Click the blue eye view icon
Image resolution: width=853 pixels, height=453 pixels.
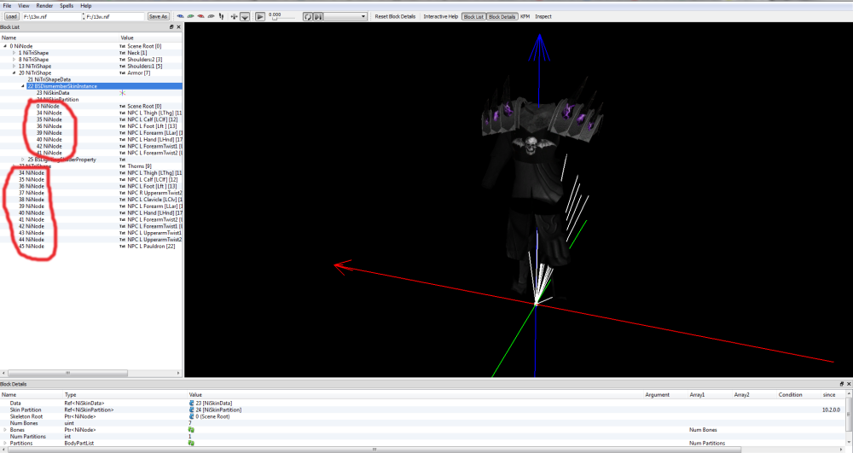coord(180,16)
